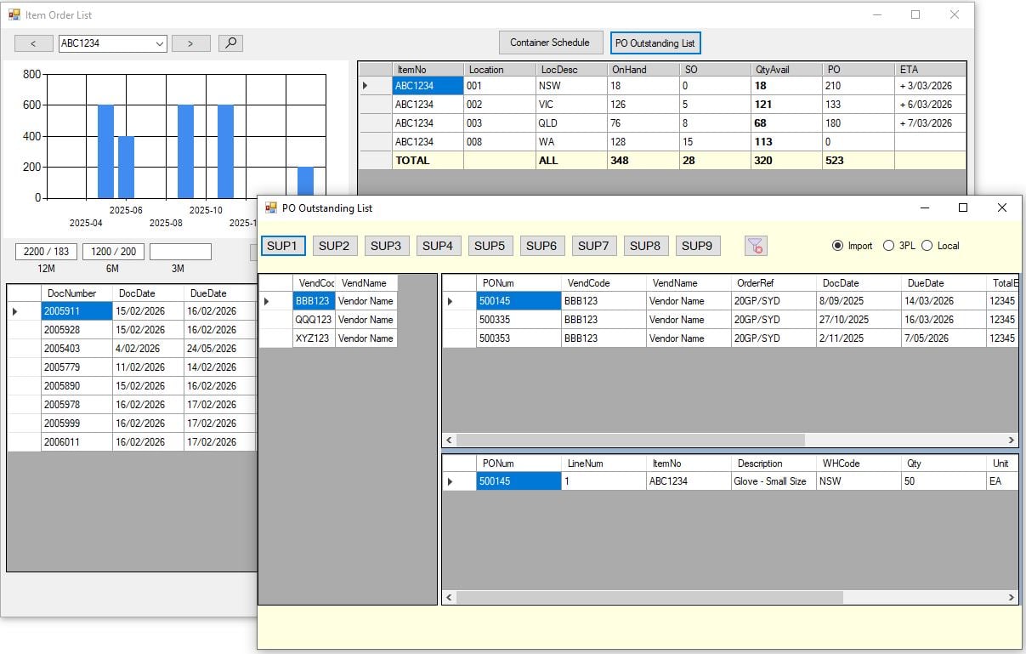Click left arrow of PO grid scrollbar
1026x654 pixels.
point(449,441)
